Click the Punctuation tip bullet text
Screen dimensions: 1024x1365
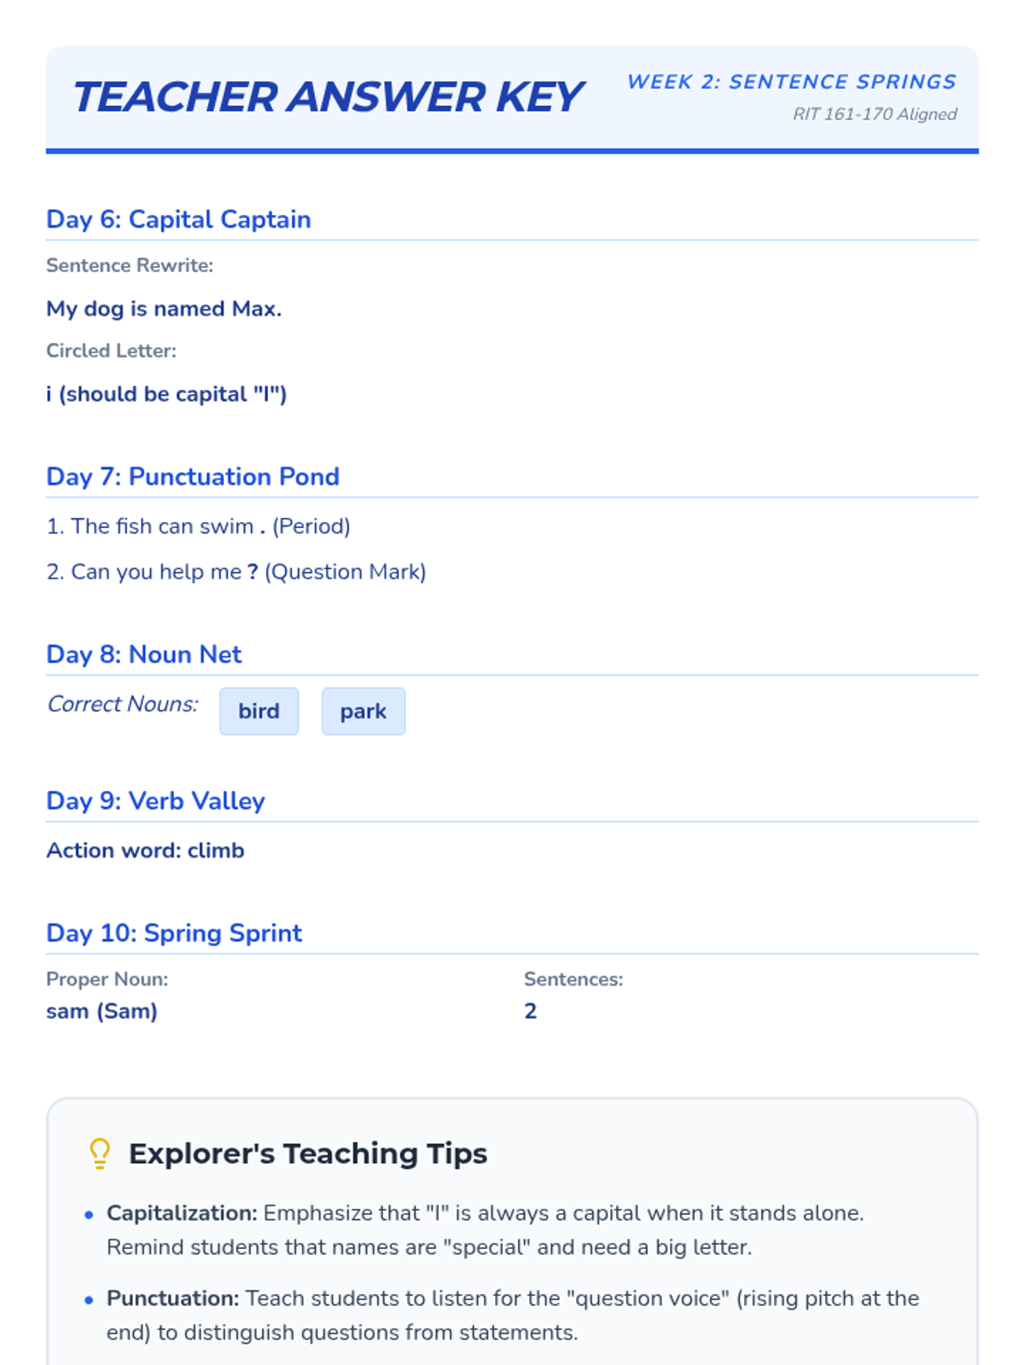tap(512, 1315)
